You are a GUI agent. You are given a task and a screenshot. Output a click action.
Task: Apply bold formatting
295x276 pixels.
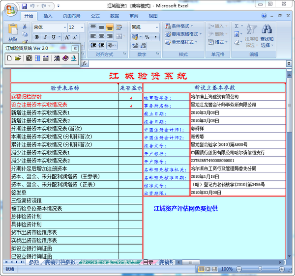pos(37,37)
